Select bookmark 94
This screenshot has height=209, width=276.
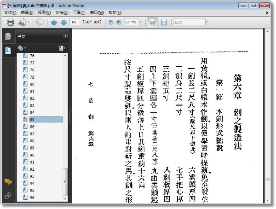(32, 183)
